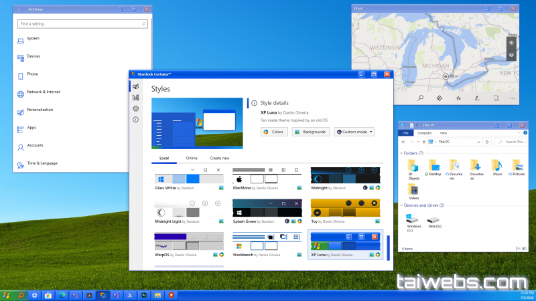Expand the Custom mode dropdown
Screen dimensions: 536x301
pyautogui.click(x=354, y=132)
